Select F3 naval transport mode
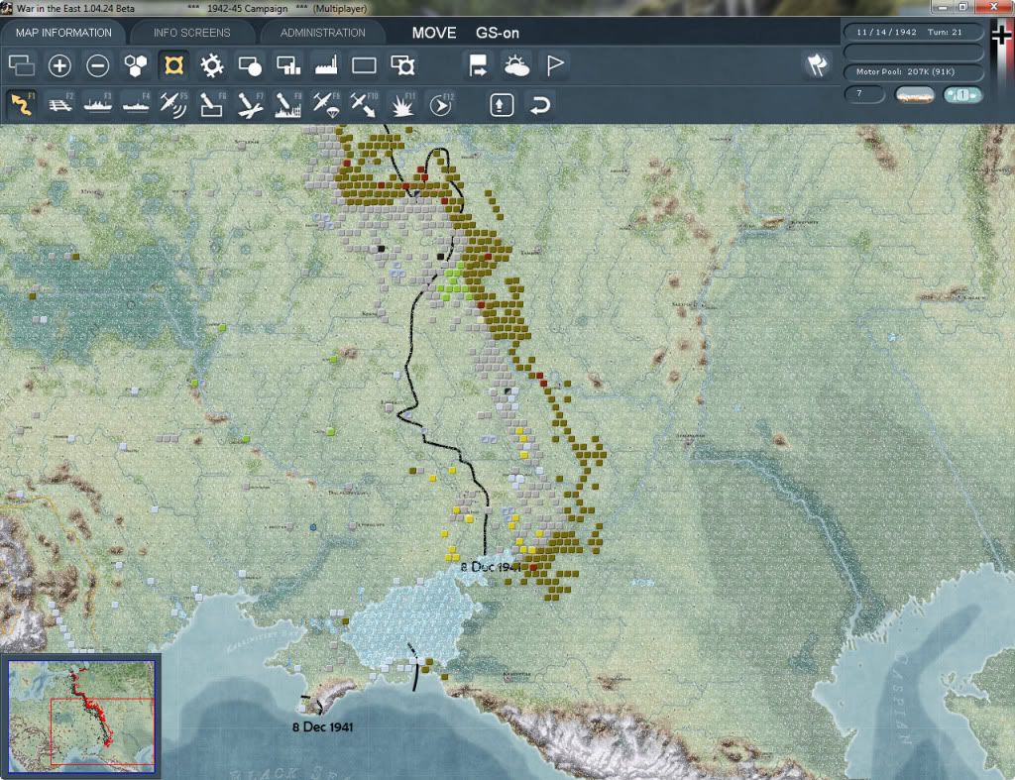Screen dimensions: 1015x780 click(x=98, y=104)
